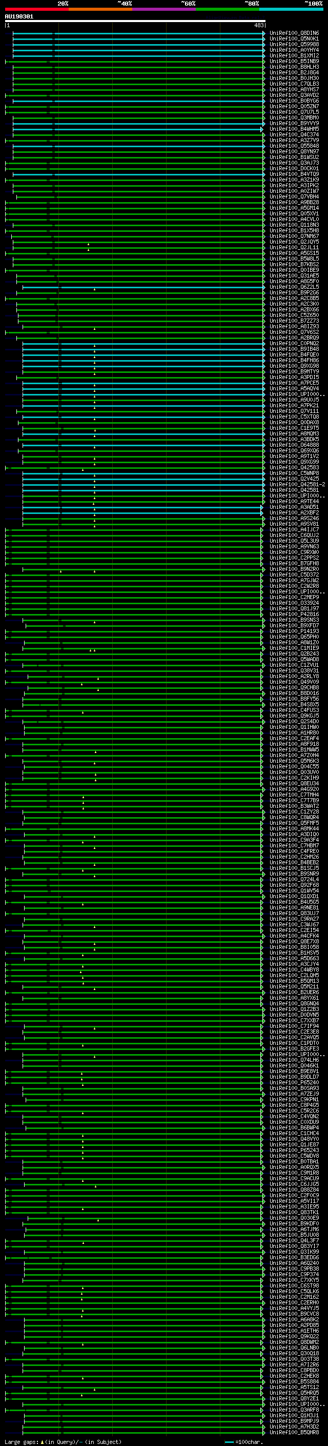Viewport: 328px width, 1446px height.
Task: Select hit label UniRef100_Q8YN97
Action: coord(294,151)
